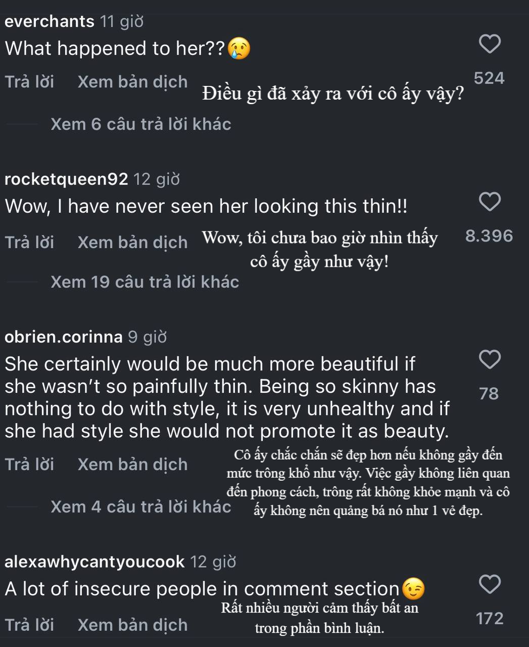Screen dimensions: 529x647
Task: Translate the "What happened to her??" comment
Action: tap(132, 82)
